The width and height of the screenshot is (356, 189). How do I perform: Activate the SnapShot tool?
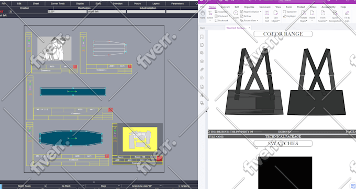tap(221, 12)
